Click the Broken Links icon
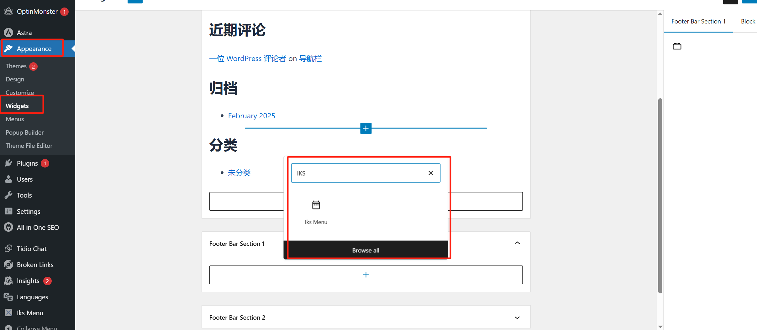The image size is (757, 330). click(x=8, y=265)
